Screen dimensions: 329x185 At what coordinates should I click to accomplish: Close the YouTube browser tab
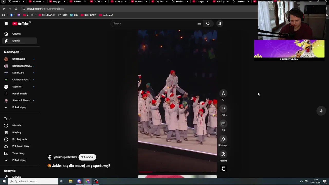pyautogui.click(x=44, y=2)
